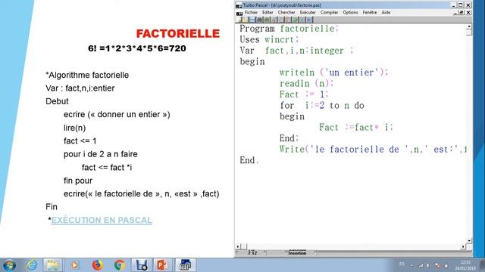Switch to PowerPoint on the taskbar

[163, 265]
